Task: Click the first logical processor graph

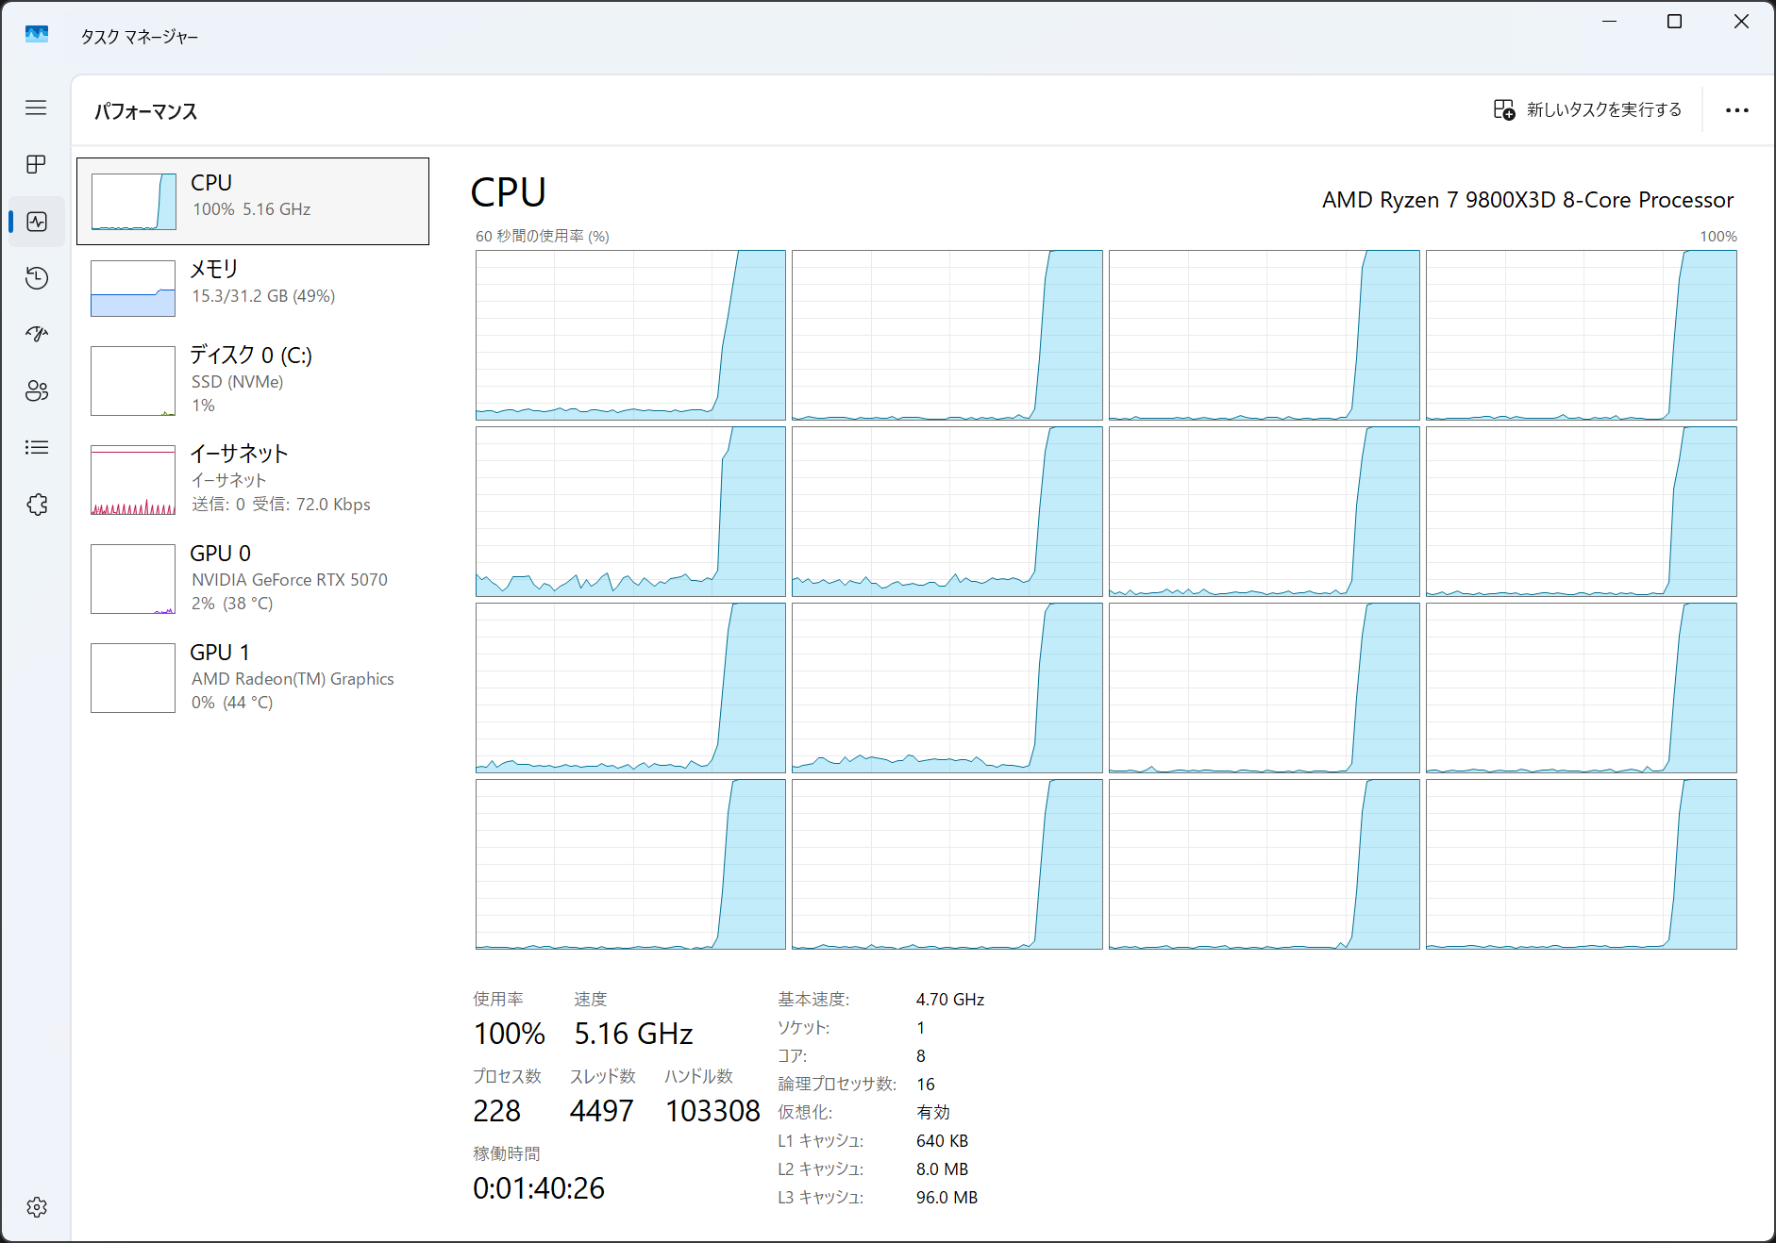Action: pos(630,335)
